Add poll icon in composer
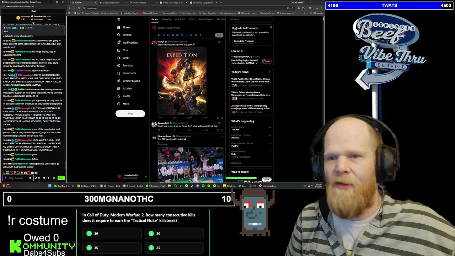 [173, 35]
